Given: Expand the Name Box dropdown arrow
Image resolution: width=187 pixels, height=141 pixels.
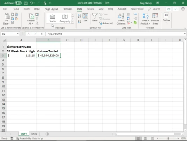Looking at the screenshot, I should click(x=17, y=34).
